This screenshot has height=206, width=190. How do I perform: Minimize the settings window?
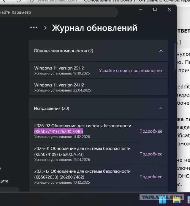(141, 9)
